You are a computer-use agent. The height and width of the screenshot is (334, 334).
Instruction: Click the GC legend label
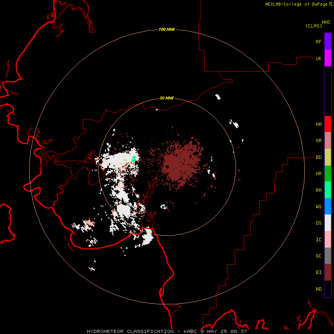point(318,256)
